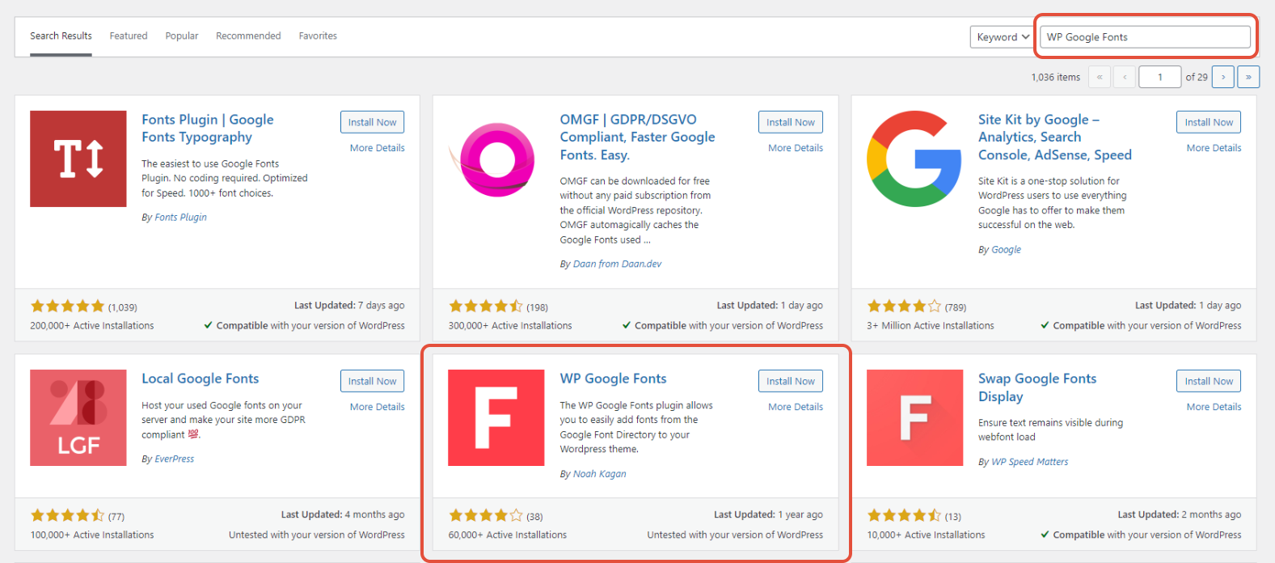This screenshot has height=563, width=1275.
Task: Open the Favorites tab
Action: tap(318, 36)
